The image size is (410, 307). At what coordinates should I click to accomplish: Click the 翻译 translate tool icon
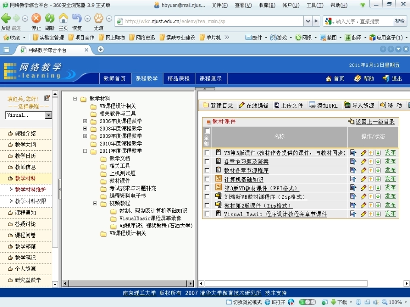(x=348, y=37)
